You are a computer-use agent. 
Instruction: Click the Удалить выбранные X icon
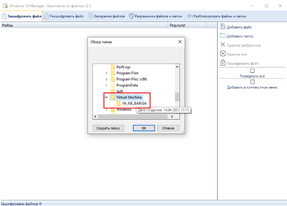[223, 45]
